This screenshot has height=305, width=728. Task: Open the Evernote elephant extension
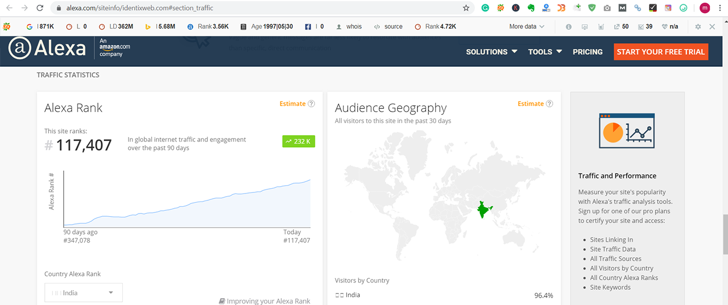click(532, 8)
